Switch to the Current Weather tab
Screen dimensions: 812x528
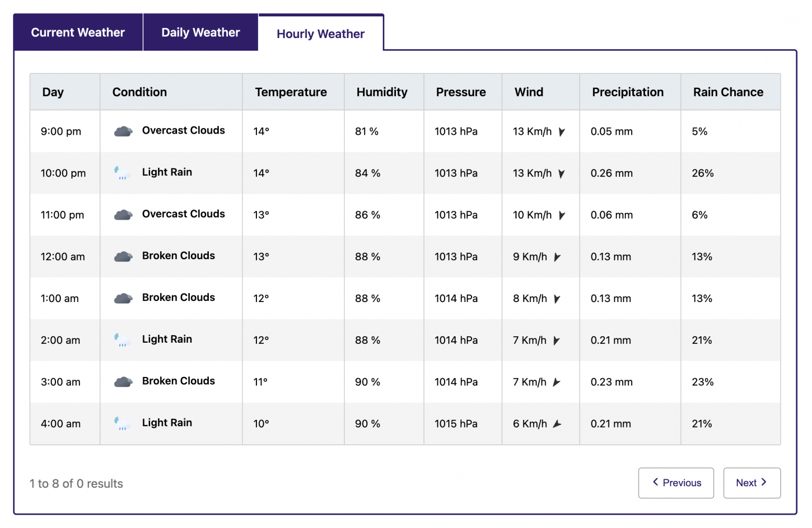[x=77, y=32]
